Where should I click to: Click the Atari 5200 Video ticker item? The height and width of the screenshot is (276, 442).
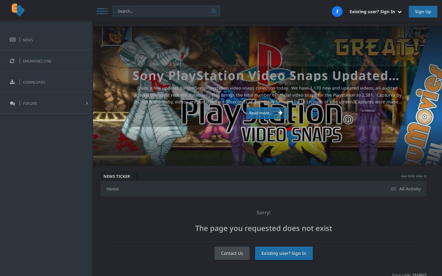(x=413, y=176)
